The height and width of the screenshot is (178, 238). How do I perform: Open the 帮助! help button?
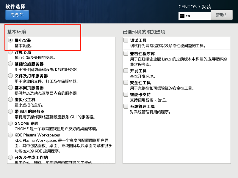click(x=221, y=15)
